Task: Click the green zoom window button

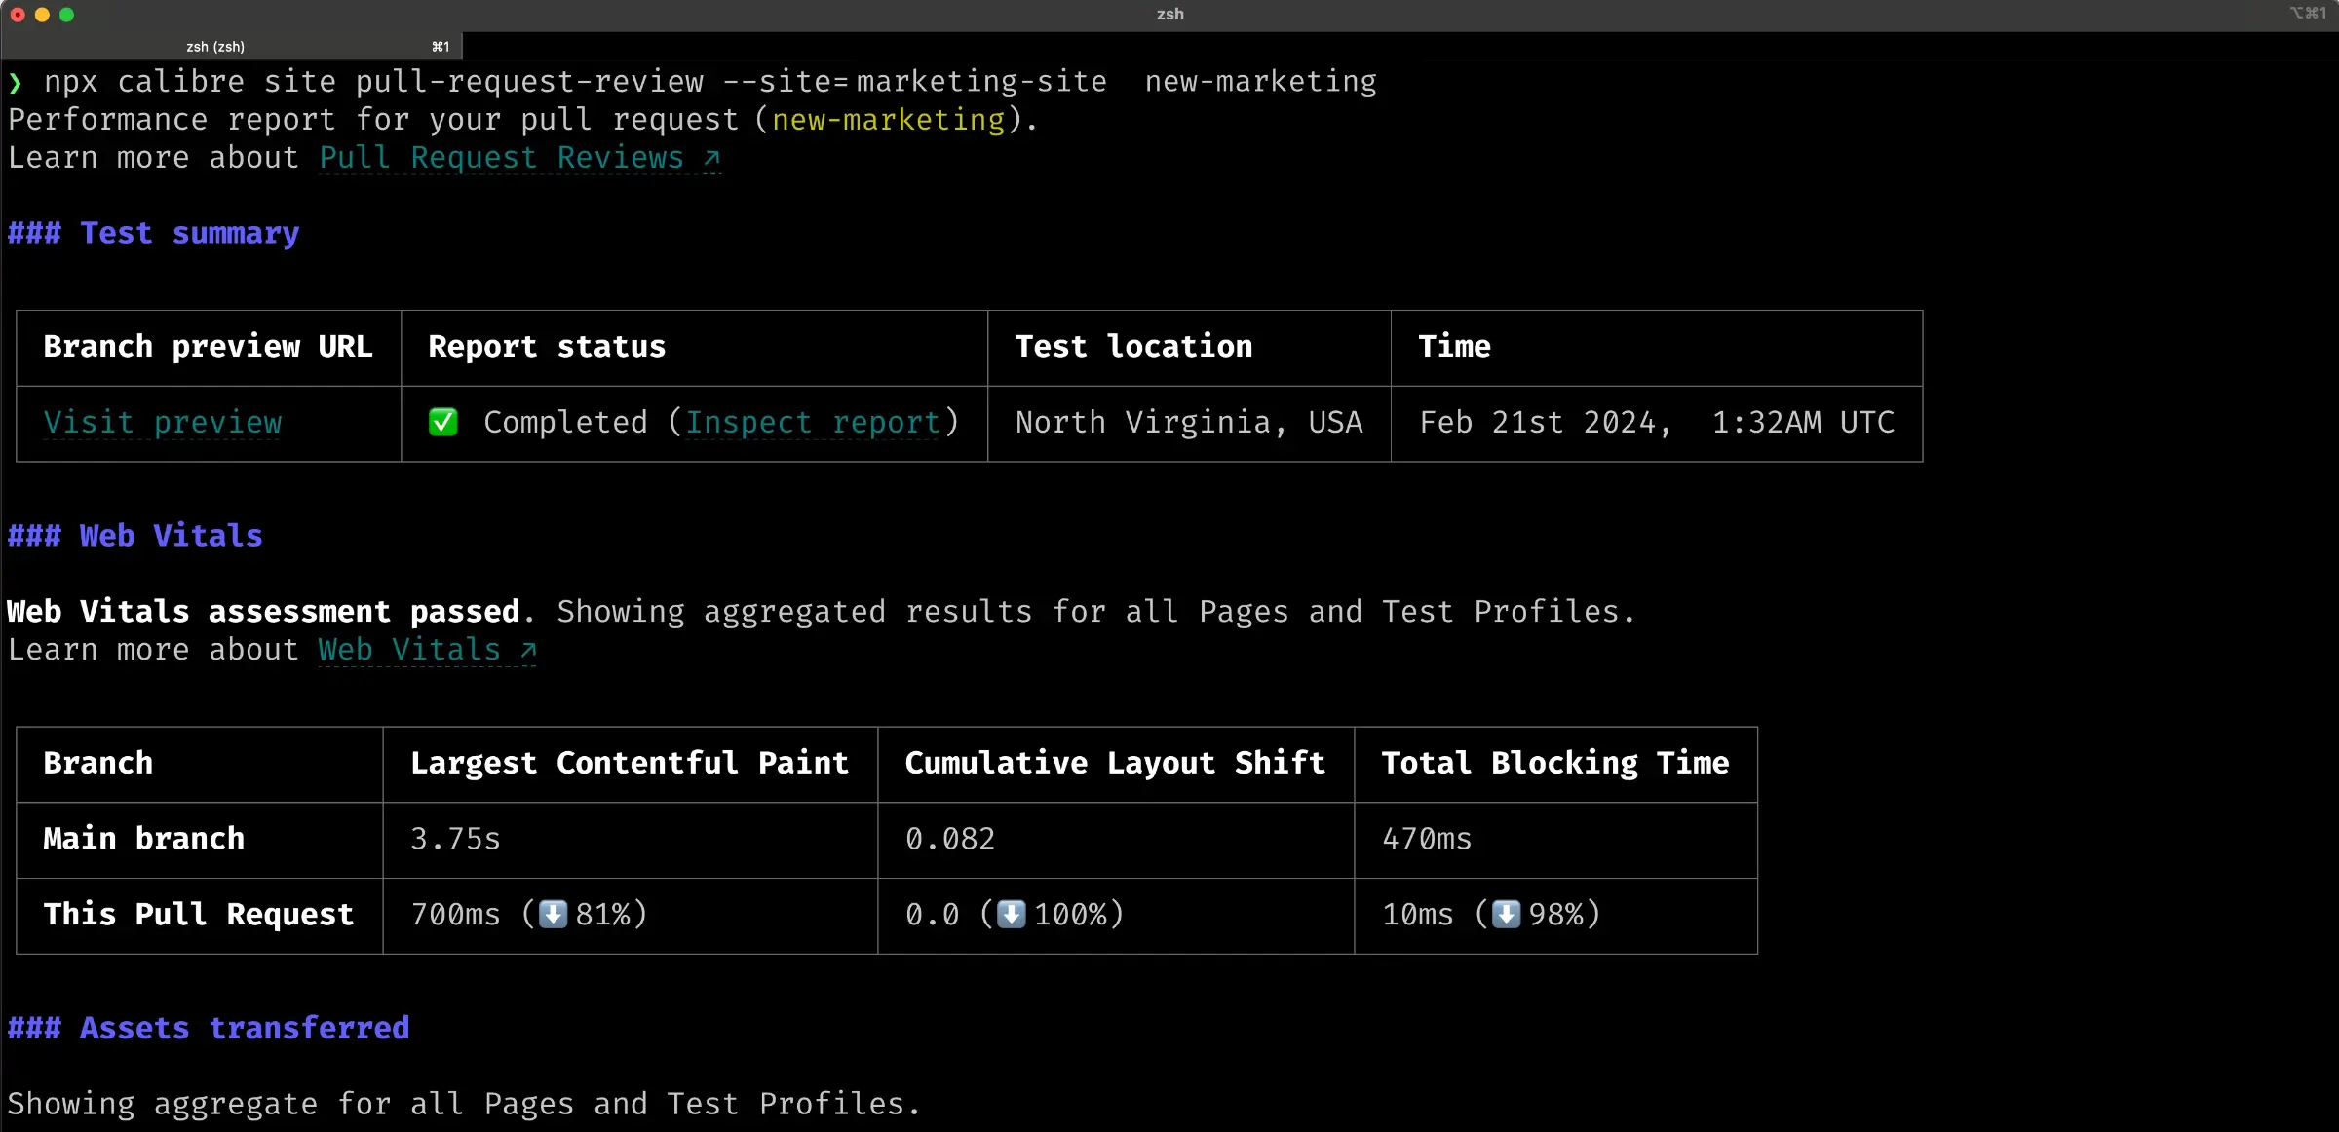Action: (66, 15)
